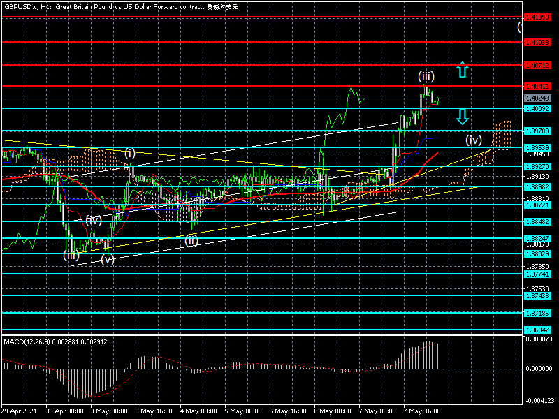Select the cyan 1.38247 price label

pos(537,239)
